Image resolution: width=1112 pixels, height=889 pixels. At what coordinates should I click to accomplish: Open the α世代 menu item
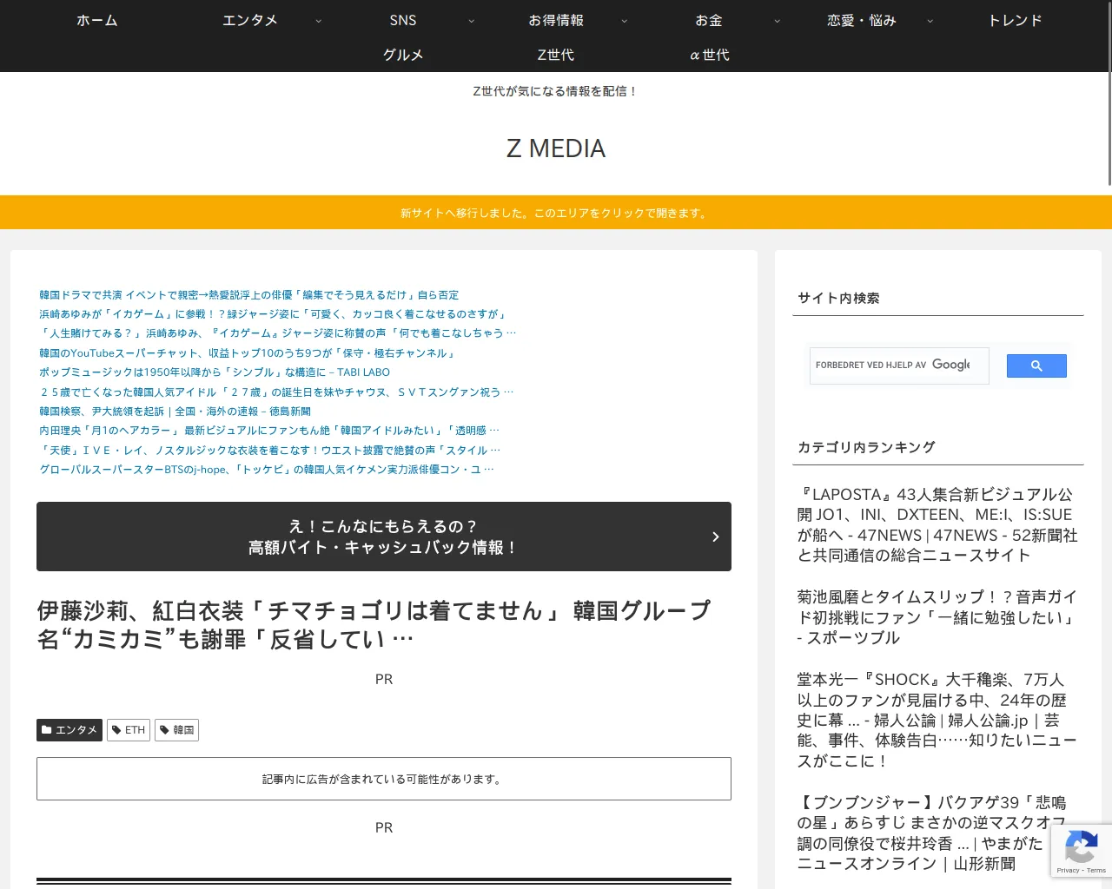coord(709,55)
